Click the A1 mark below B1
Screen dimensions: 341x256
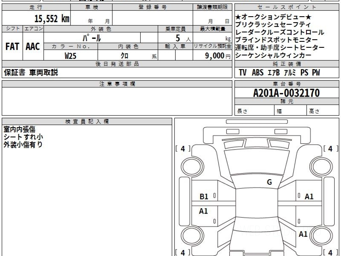pos(203,211)
